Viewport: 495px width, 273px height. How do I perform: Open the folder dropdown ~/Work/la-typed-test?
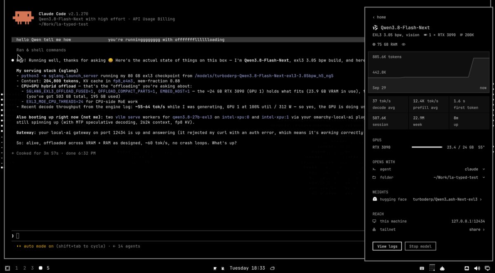(459, 177)
